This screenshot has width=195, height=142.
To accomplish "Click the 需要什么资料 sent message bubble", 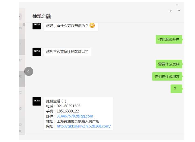I will point(169,64).
